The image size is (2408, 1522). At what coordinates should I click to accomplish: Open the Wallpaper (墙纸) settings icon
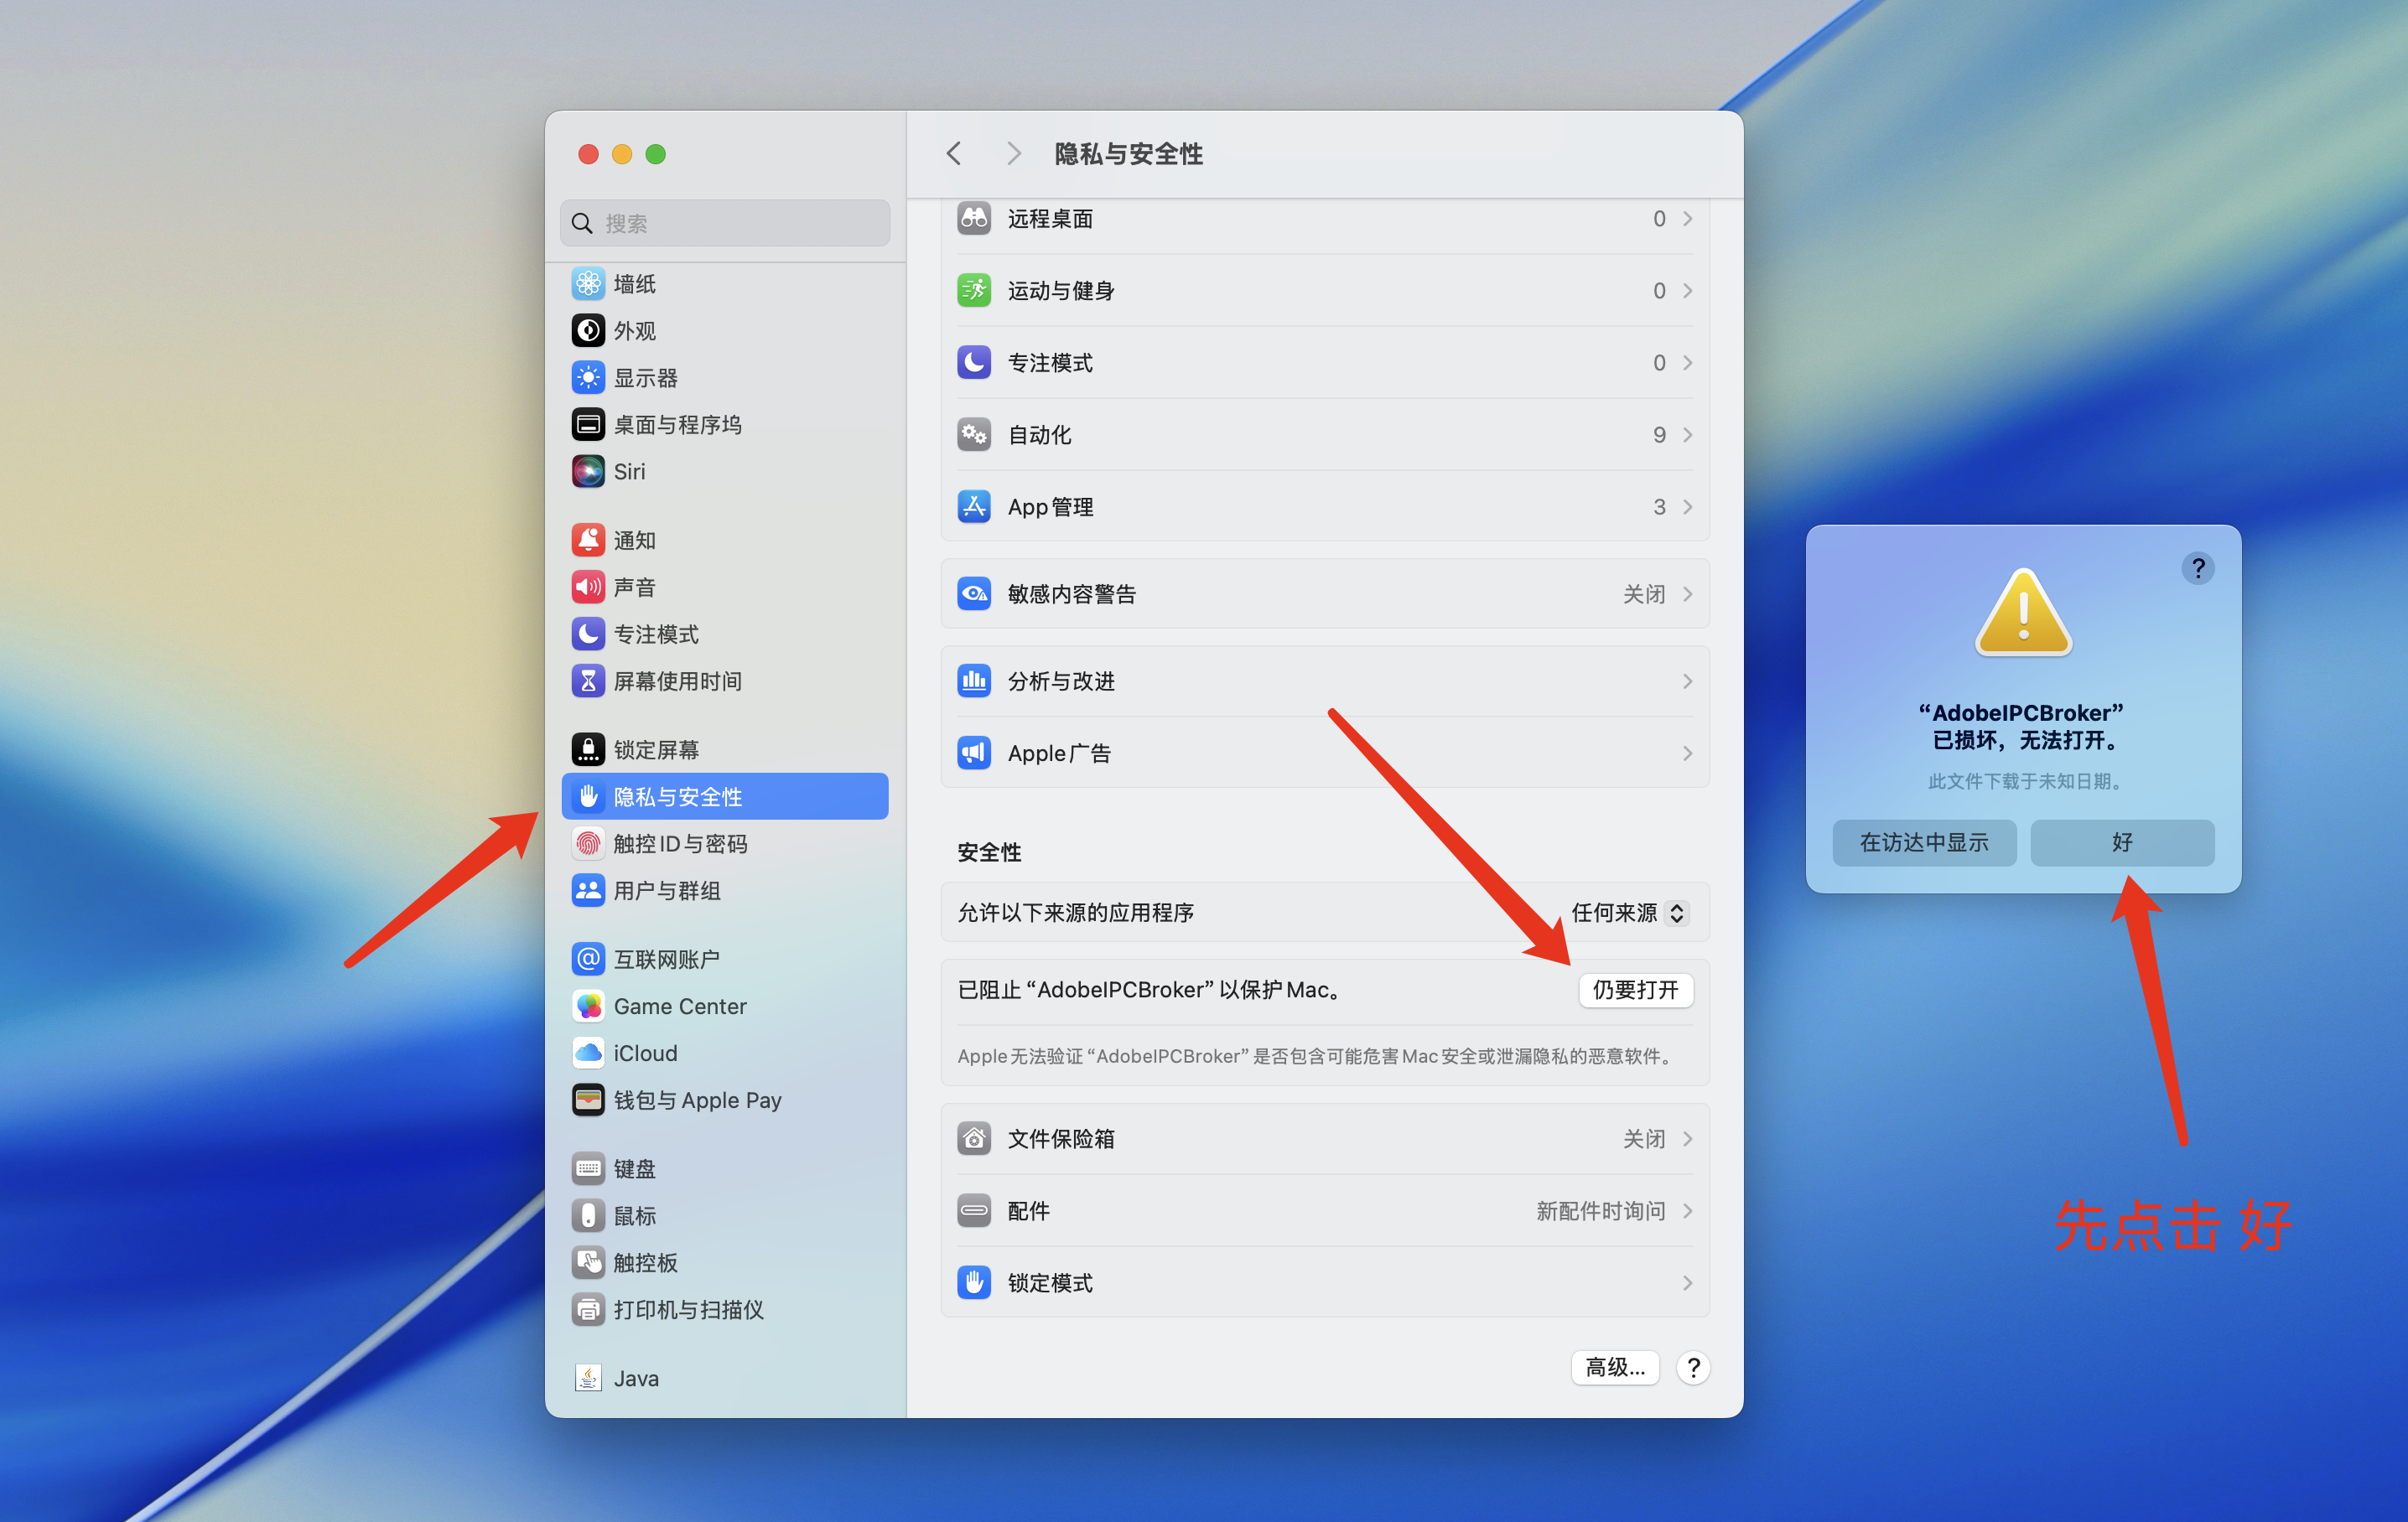(x=588, y=284)
